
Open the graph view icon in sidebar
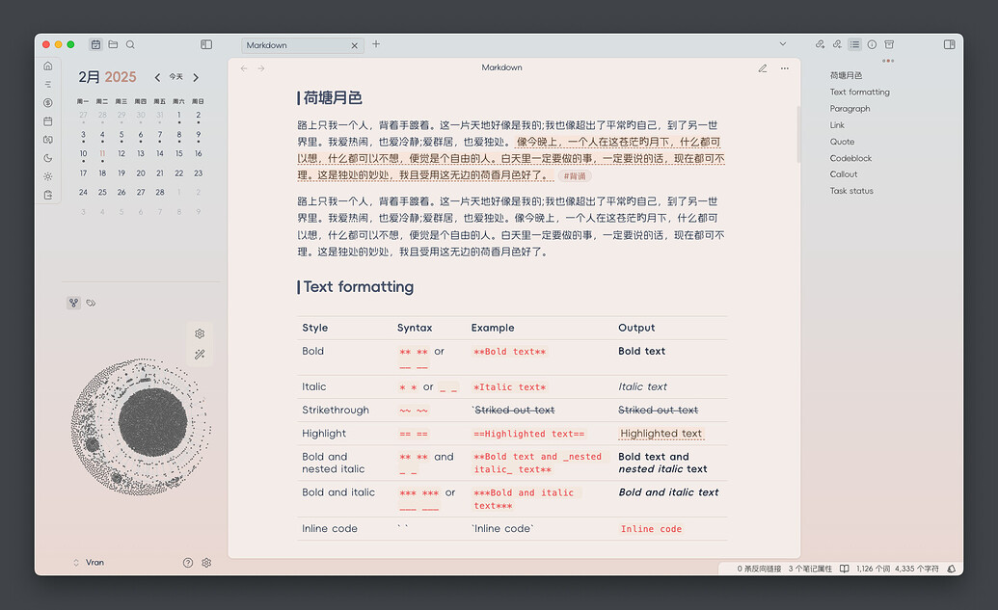point(73,303)
